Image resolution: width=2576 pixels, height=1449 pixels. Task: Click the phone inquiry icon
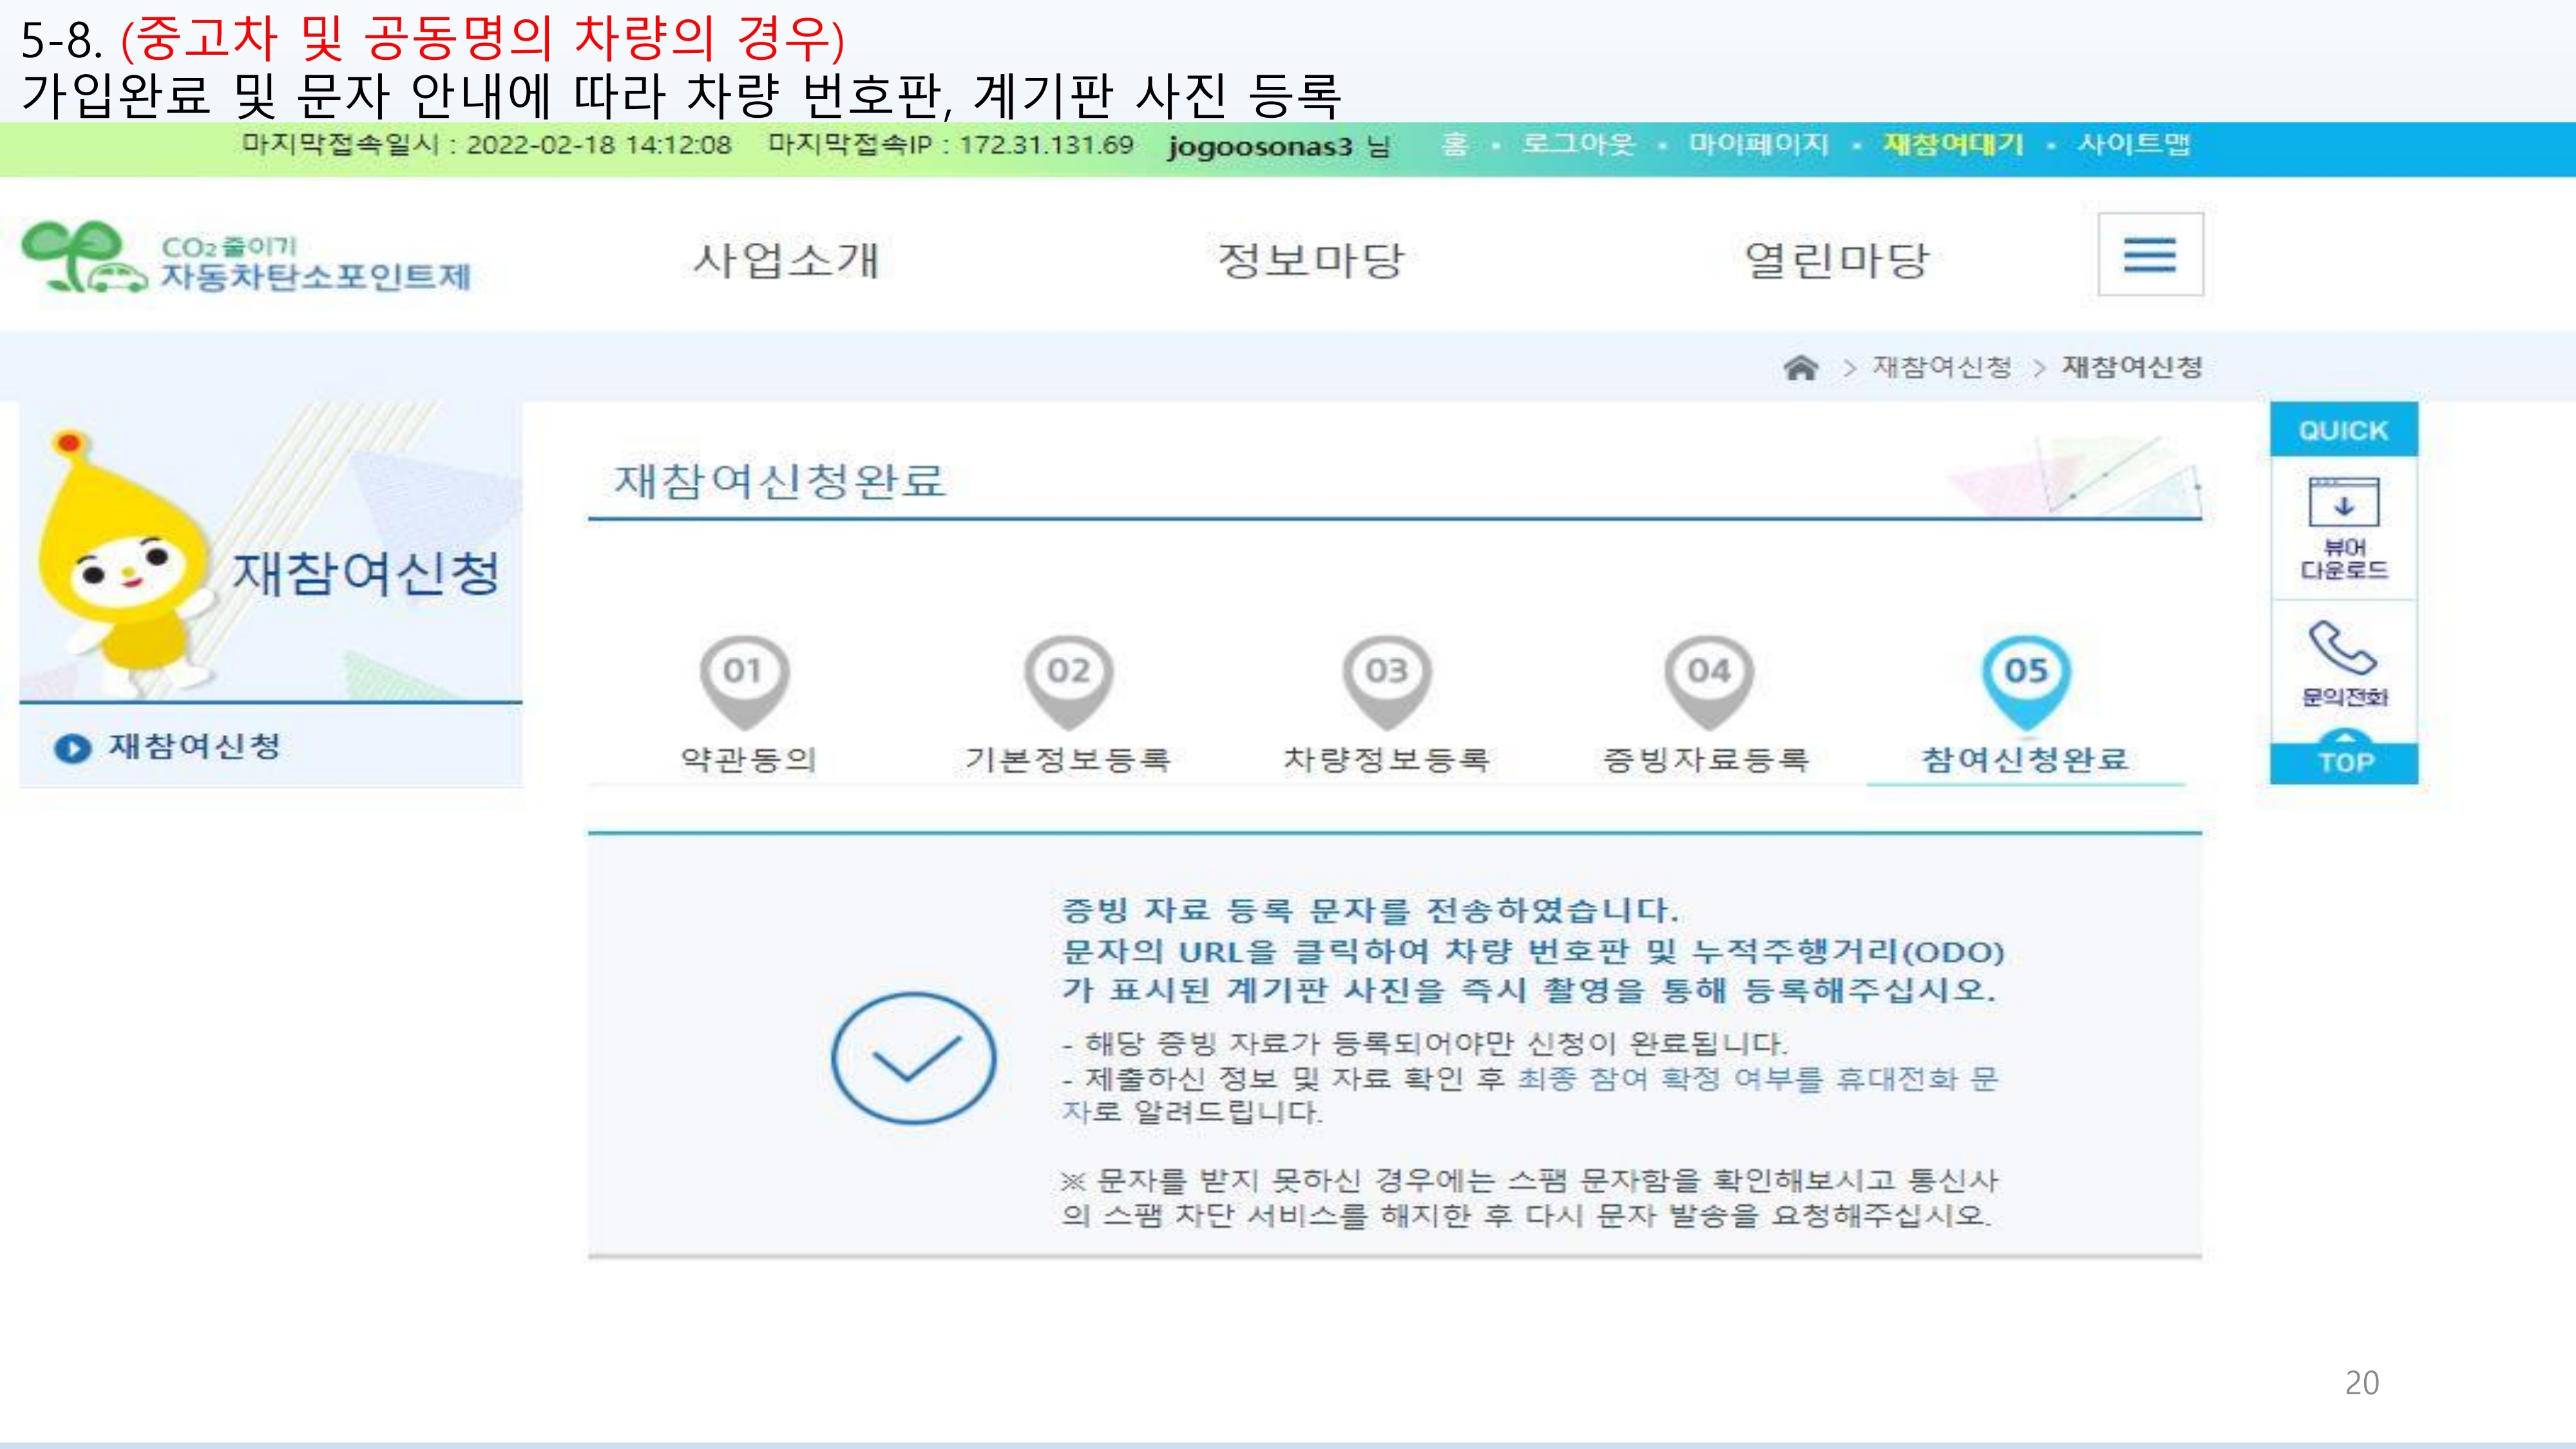pyautogui.click(x=2342, y=648)
